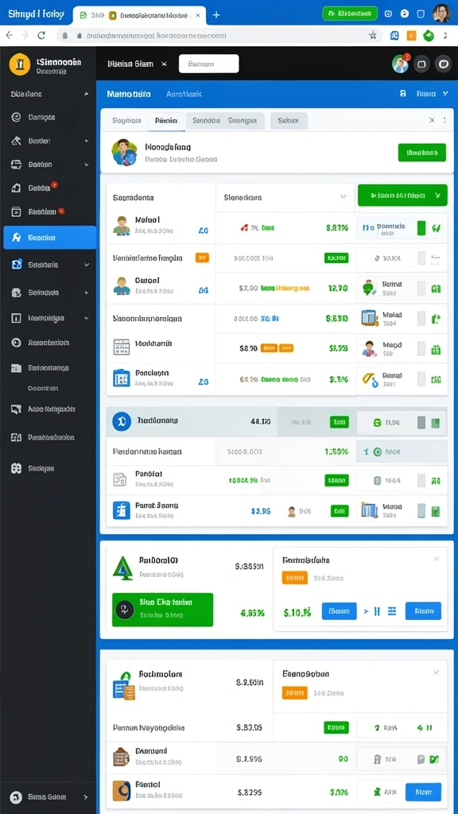Click the white search field in top header
458x814 pixels.
209,64
